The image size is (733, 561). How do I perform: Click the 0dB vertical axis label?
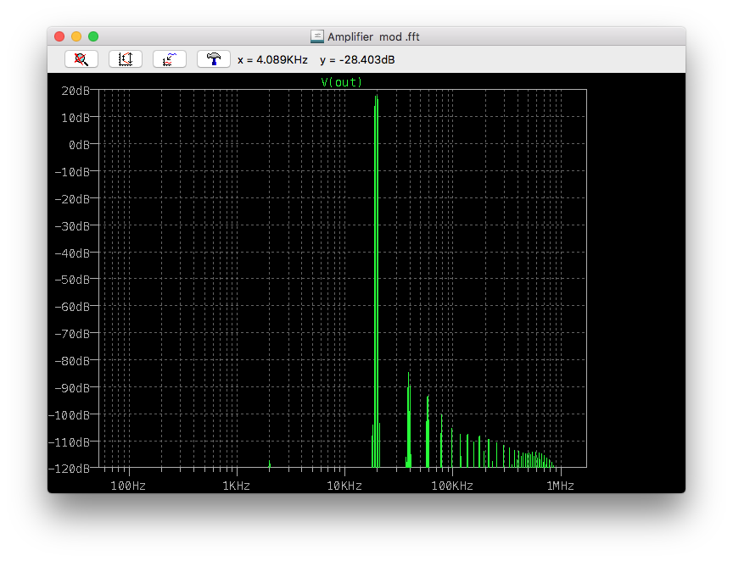click(x=79, y=145)
